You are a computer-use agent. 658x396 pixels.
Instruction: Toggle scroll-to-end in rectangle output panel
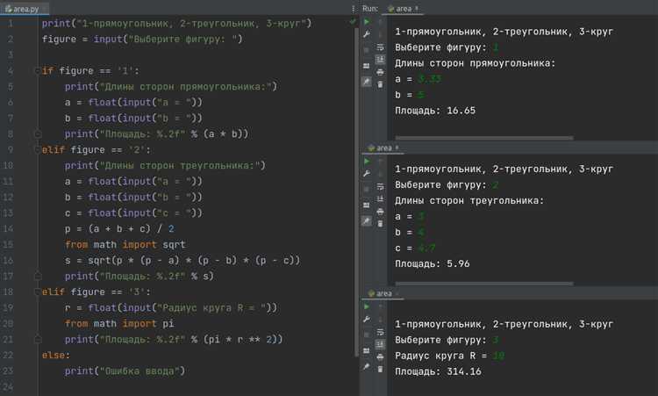point(380,59)
